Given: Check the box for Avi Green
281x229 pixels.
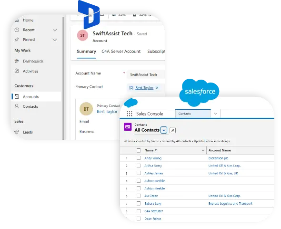Looking at the screenshot, I should coord(138,196).
